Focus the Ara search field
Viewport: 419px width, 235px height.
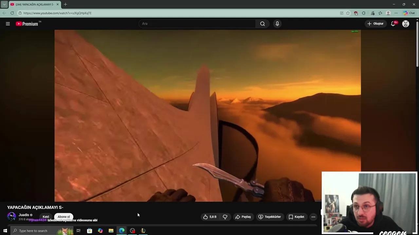(x=197, y=23)
